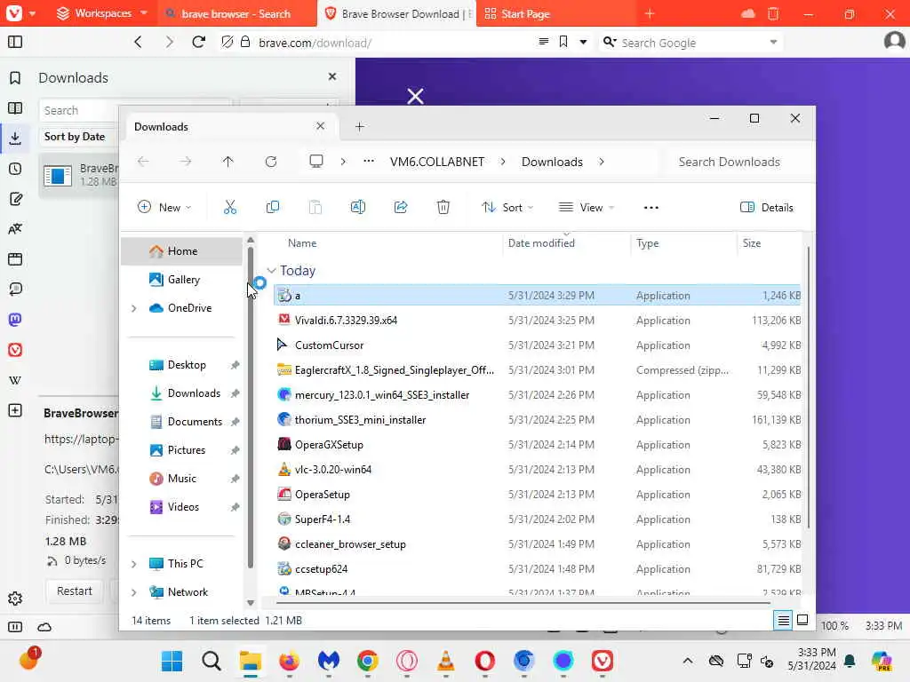Click the Refresh button in File Explorer
Image resolution: width=910 pixels, height=682 pixels.
click(x=271, y=162)
